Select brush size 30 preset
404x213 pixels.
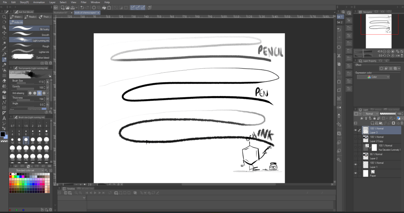click(47, 140)
